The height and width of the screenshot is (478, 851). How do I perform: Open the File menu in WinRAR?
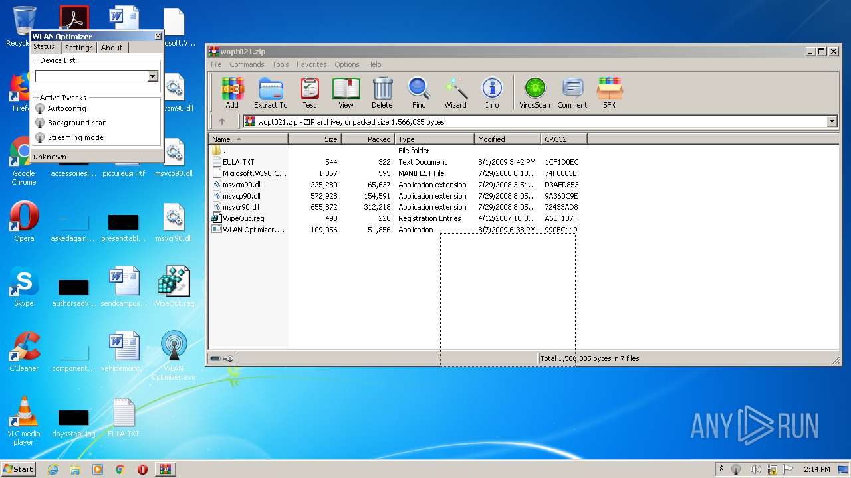point(216,64)
